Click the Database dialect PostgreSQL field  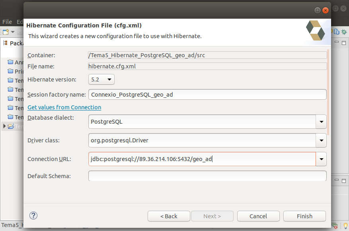(202, 122)
